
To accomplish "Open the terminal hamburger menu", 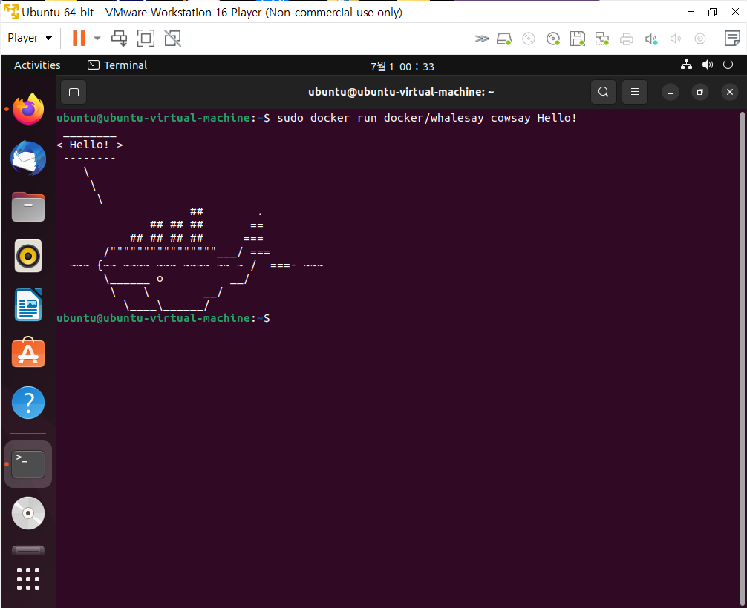I will pyautogui.click(x=635, y=92).
